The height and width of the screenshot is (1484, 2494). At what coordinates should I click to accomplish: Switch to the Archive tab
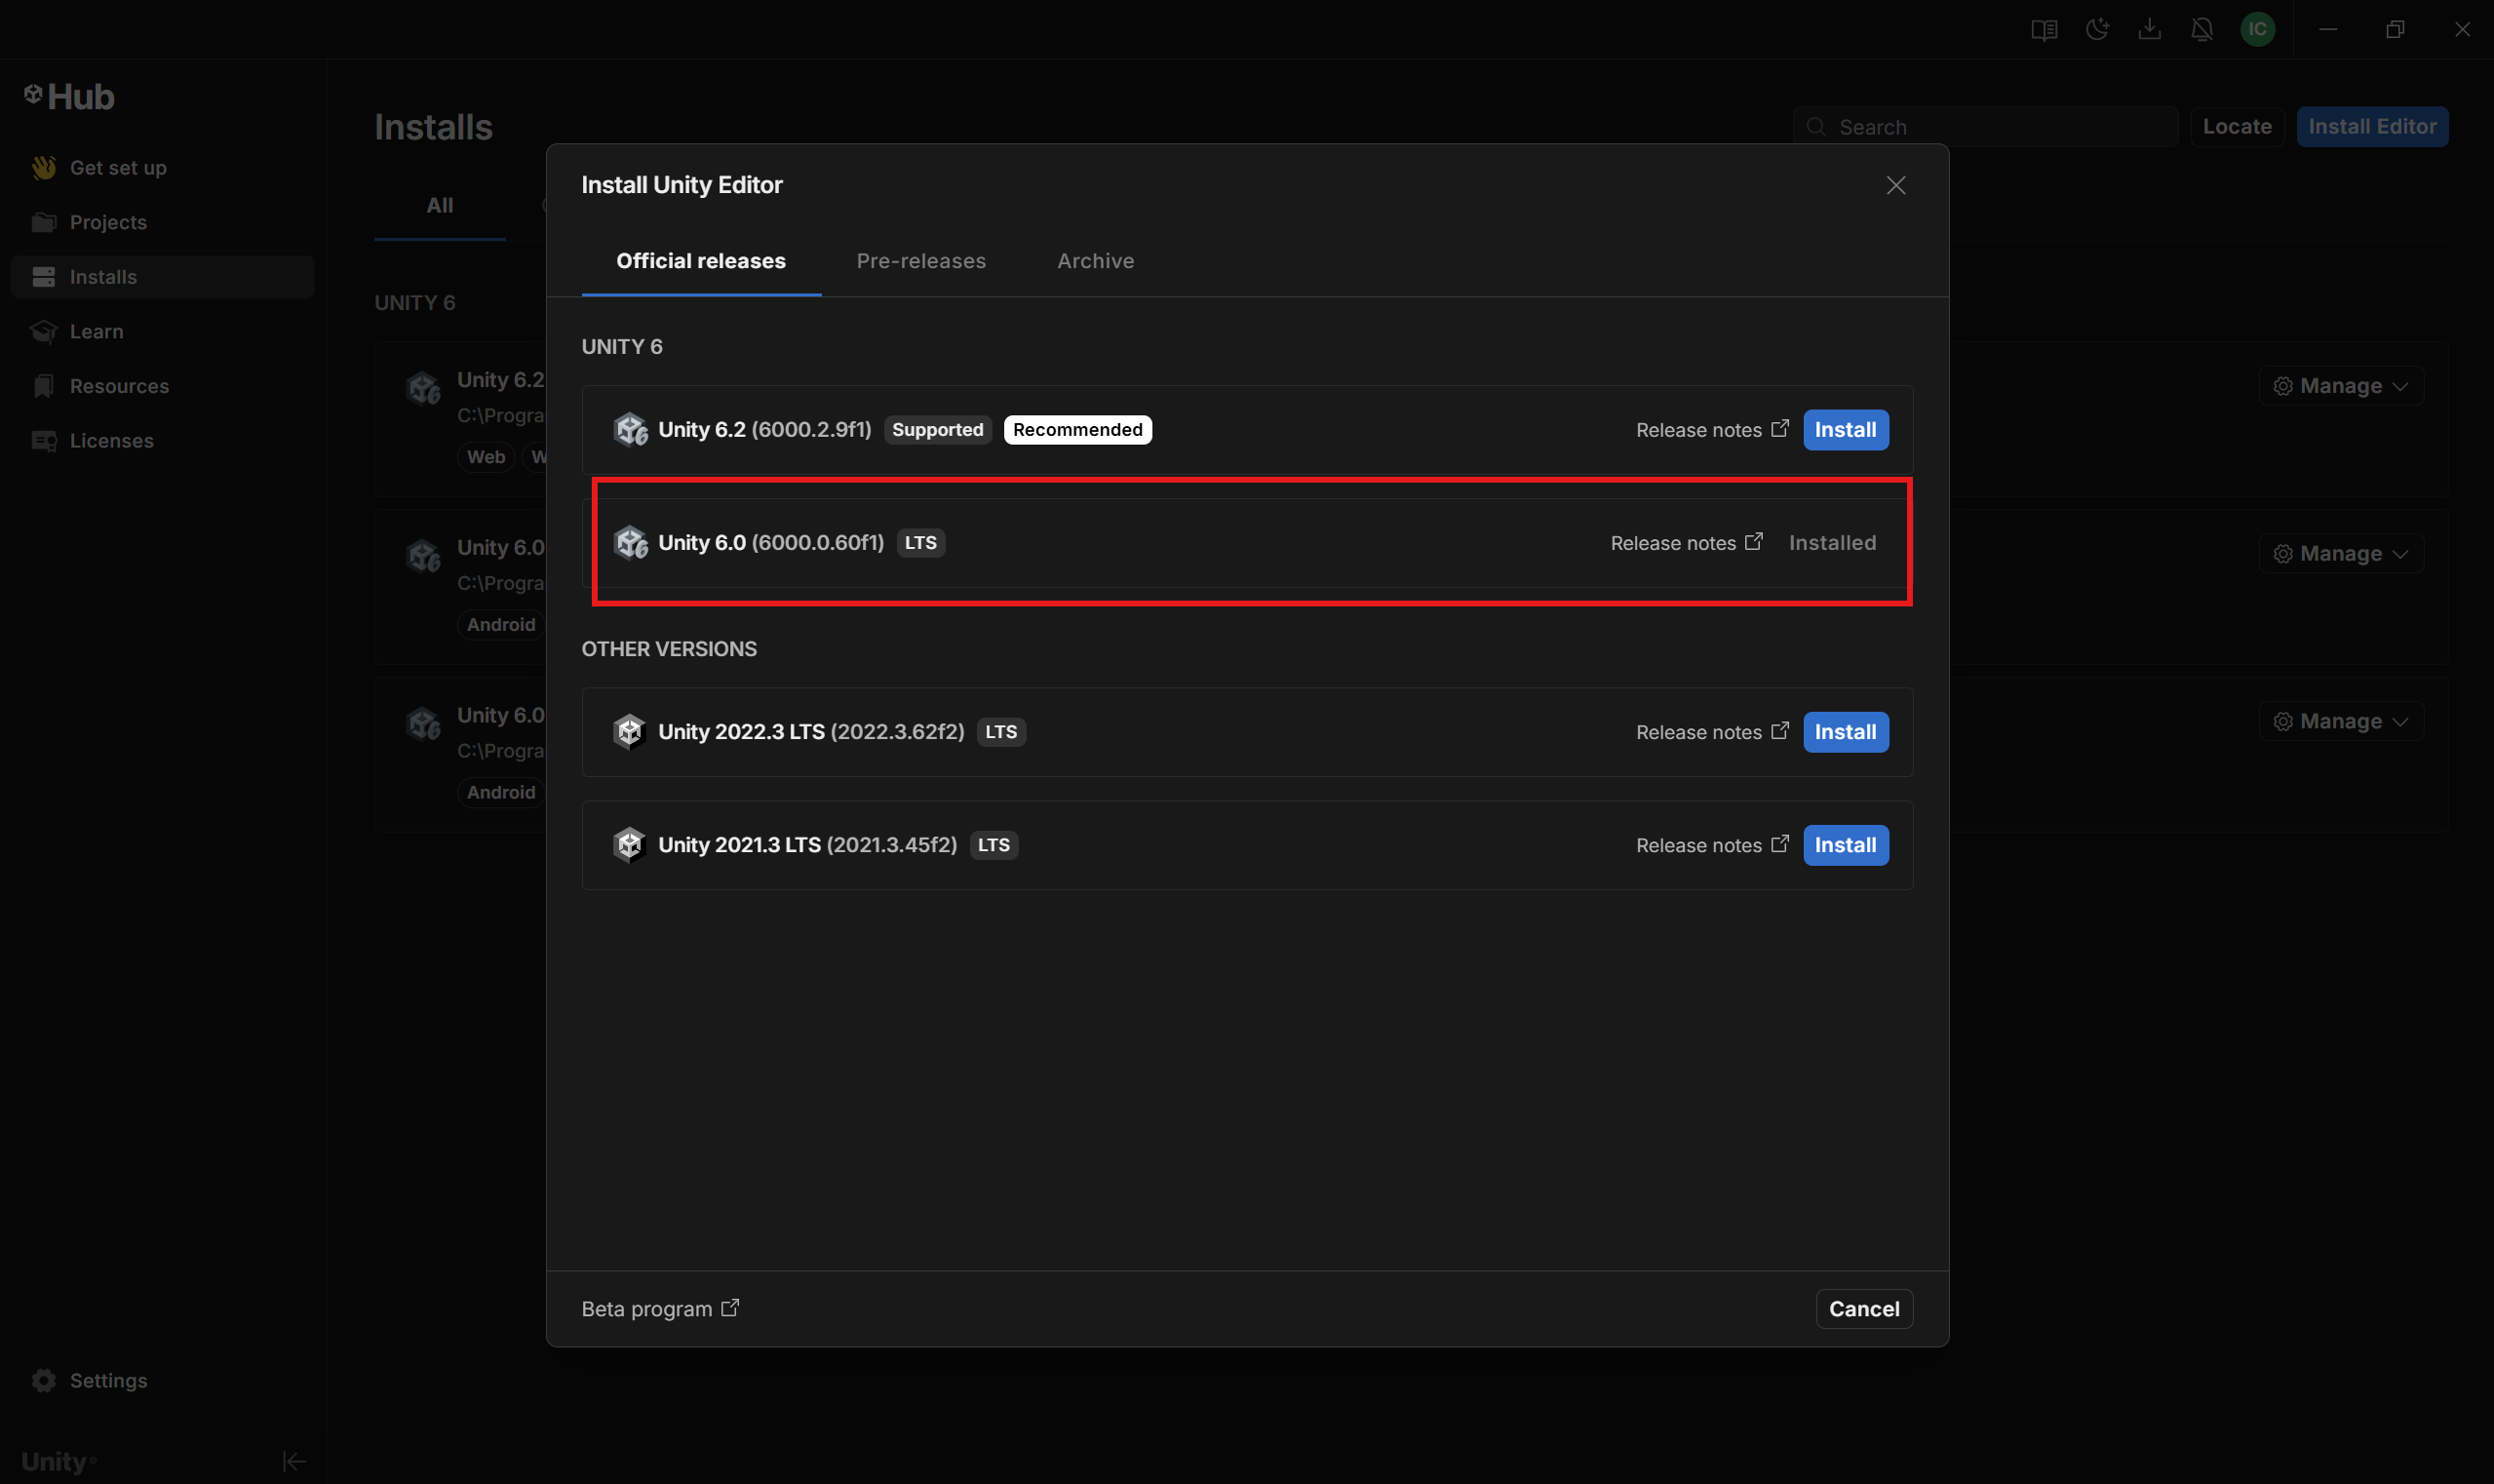(1095, 261)
